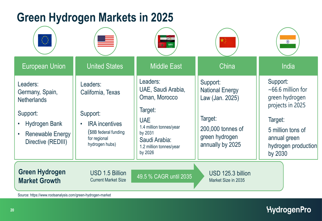Select the China header box

pyautogui.click(x=227, y=66)
